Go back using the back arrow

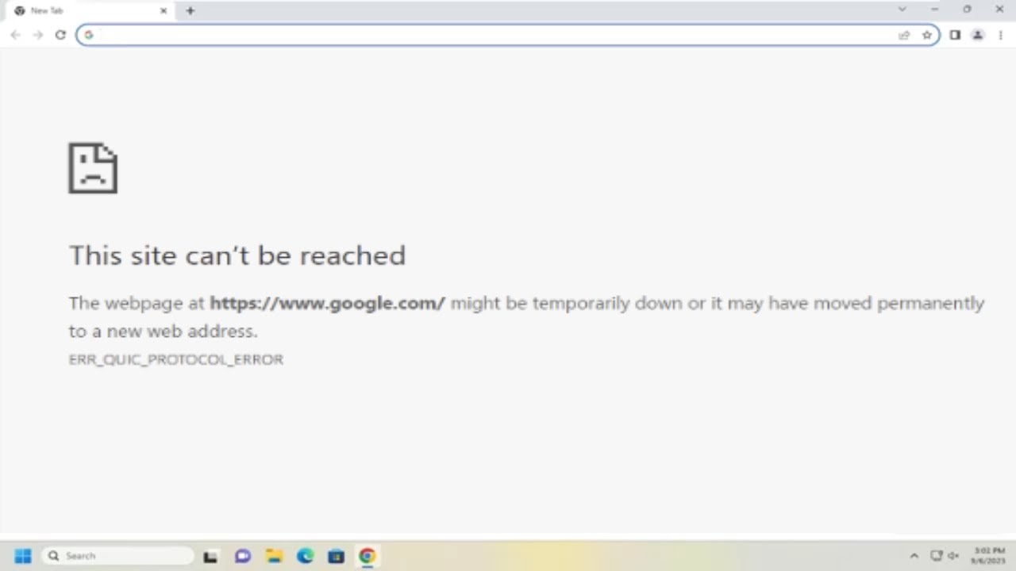tap(15, 35)
